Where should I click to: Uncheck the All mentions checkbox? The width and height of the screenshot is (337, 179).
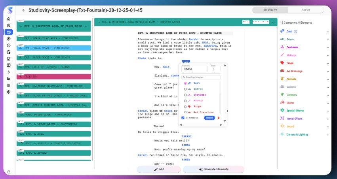[183, 118]
